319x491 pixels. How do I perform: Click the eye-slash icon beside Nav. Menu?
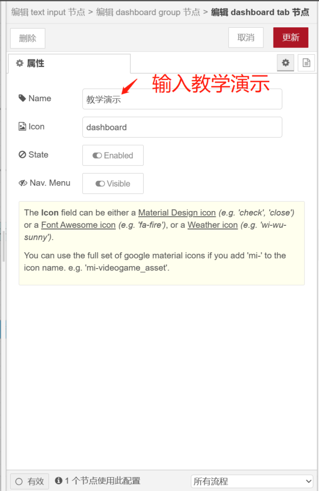click(x=23, y=183)
